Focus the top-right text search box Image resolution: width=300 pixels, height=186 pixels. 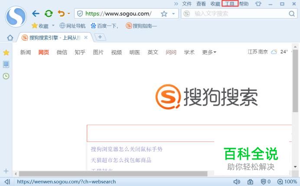(239, 13)
